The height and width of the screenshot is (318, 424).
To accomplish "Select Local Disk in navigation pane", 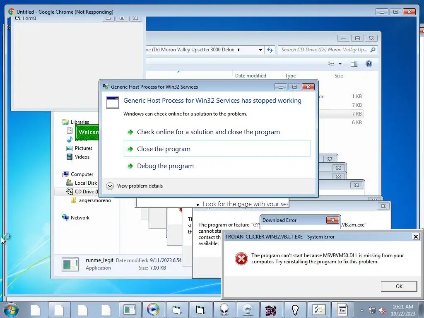I will (x=85, y=183).
